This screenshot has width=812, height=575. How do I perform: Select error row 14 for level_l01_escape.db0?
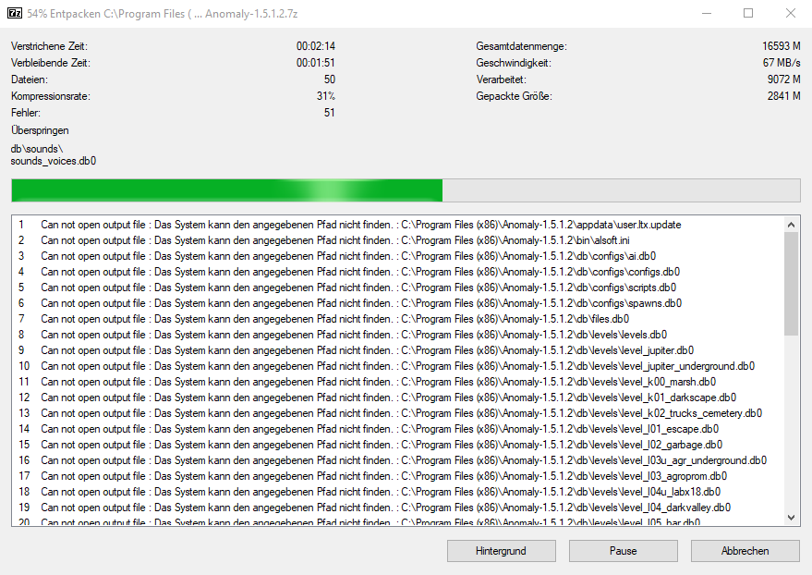pos(398,429)
